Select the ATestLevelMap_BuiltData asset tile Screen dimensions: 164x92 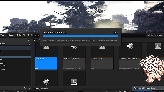(x=130, y=56)
